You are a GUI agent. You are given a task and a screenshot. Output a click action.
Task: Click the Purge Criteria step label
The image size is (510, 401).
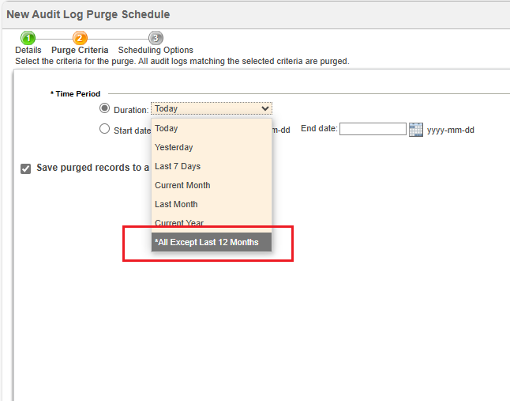tap(80, 51)
